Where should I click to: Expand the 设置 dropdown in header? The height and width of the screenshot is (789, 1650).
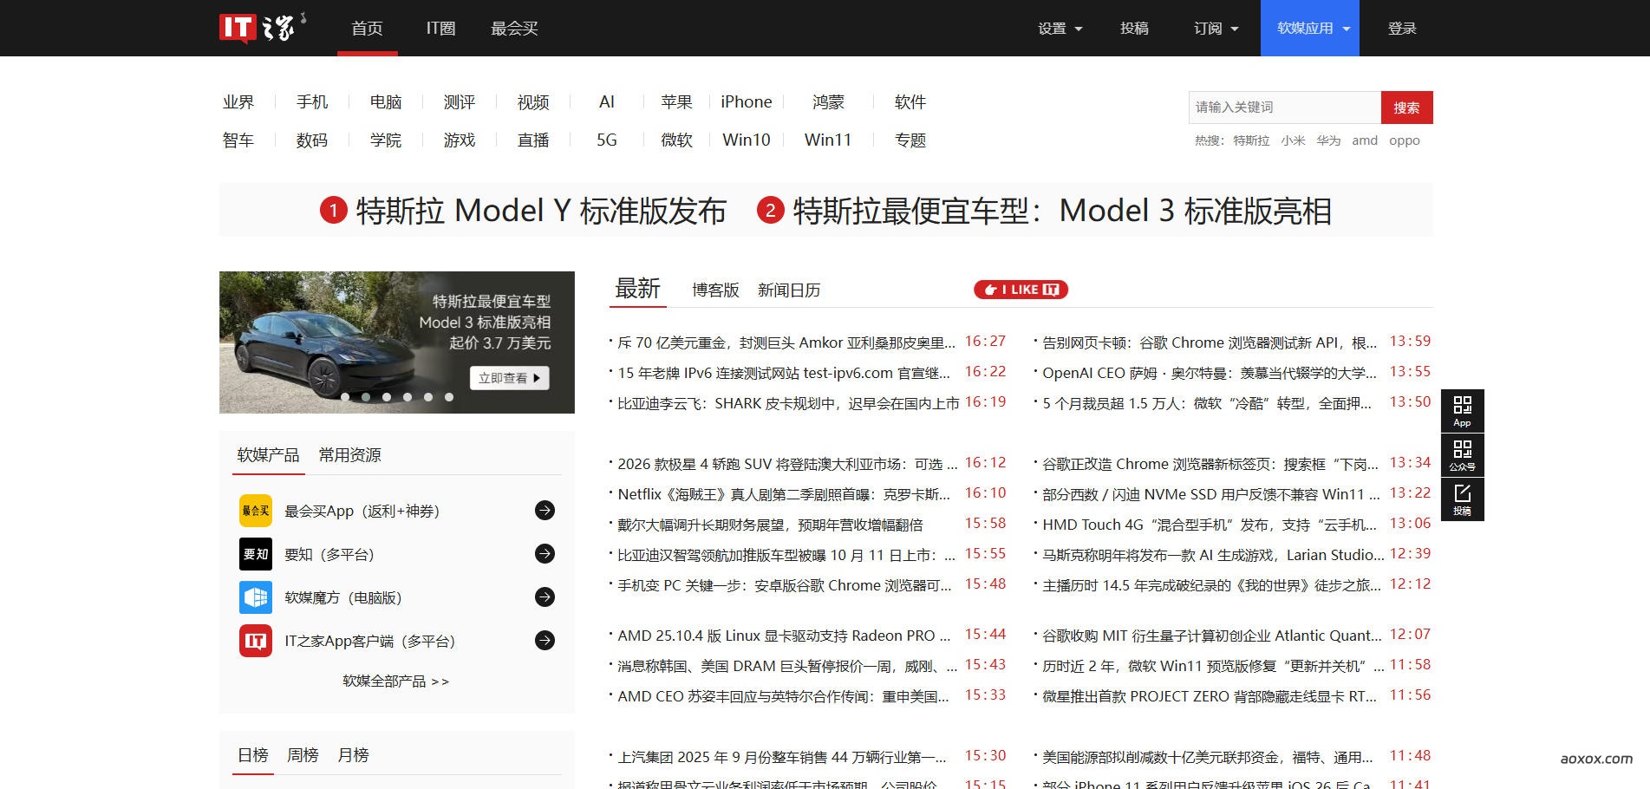pyautogui.click(x=1060, y=29)
